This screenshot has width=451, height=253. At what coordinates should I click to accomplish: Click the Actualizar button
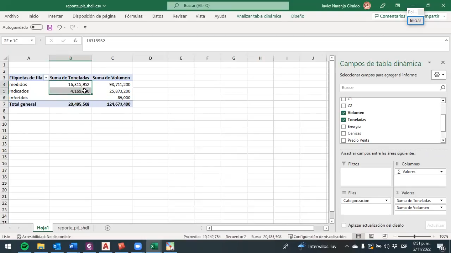tap(436, 225)
